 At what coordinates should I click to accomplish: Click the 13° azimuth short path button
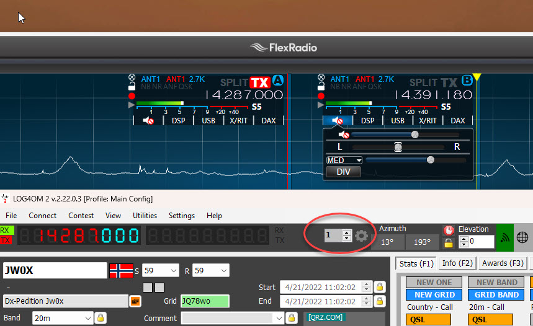387,242
